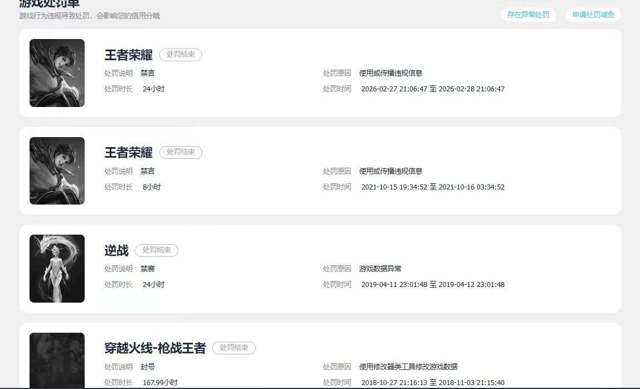Click the 24小时 duration on the 逆战 card
640x389 pixels.
pyautogui.click(x=154, y=284)
